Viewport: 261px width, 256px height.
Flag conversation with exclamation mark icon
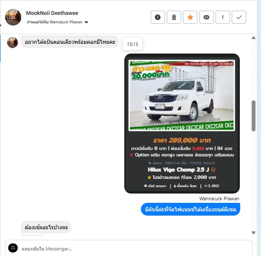(223, 17)
